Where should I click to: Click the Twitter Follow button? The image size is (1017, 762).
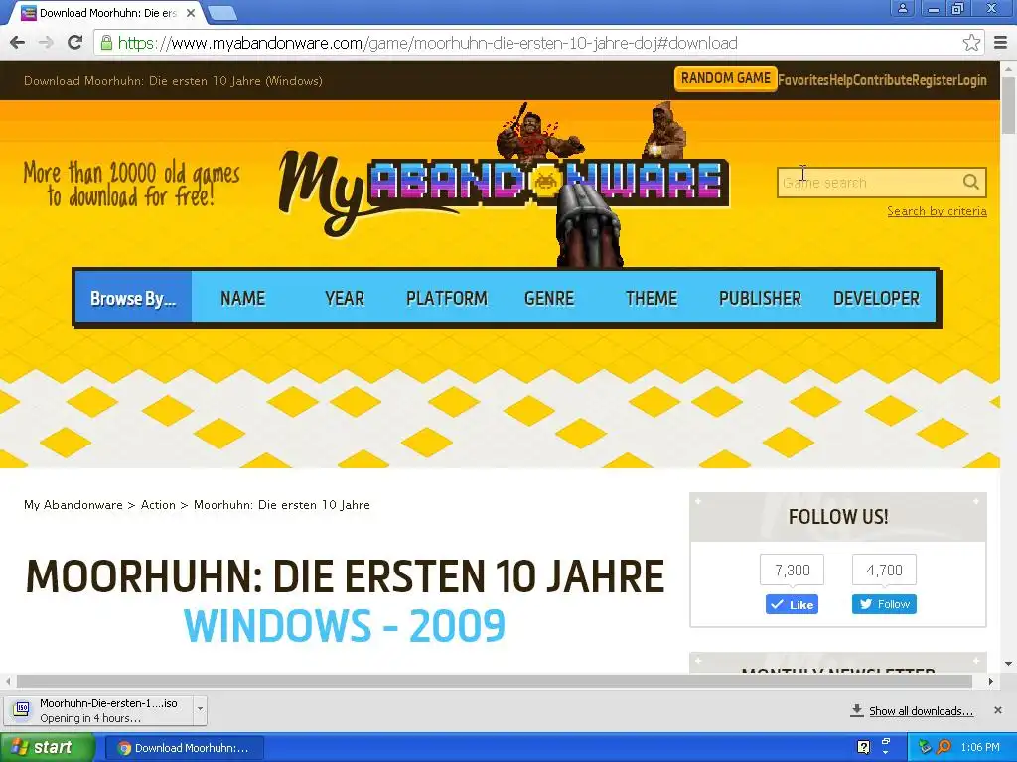coord(884,604)
